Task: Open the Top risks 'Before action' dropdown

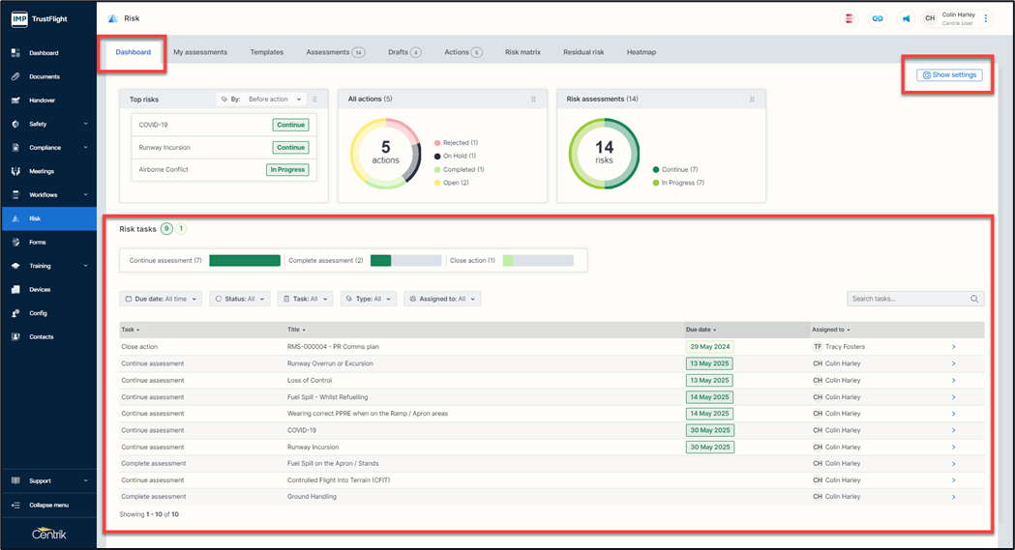Action: [275, 100]
